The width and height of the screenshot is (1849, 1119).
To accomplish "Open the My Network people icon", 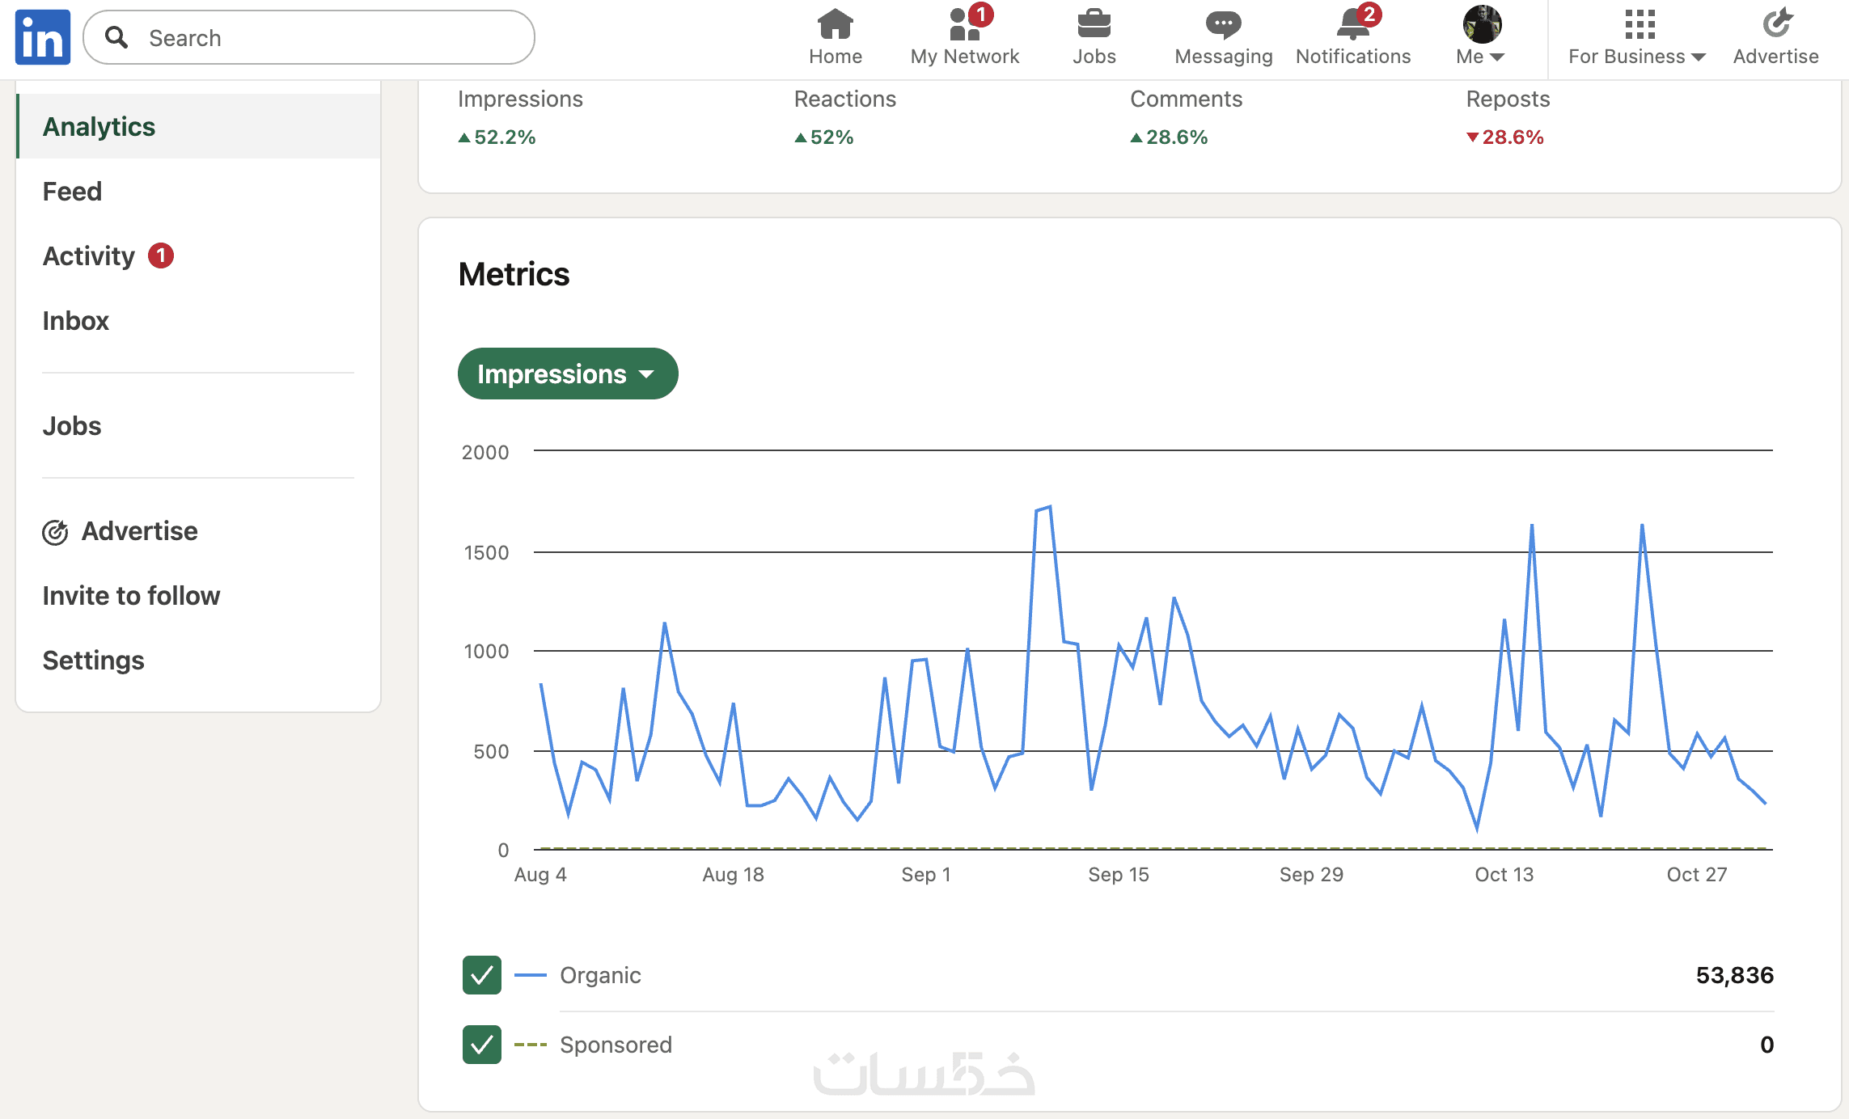I will tap(964, 26).
